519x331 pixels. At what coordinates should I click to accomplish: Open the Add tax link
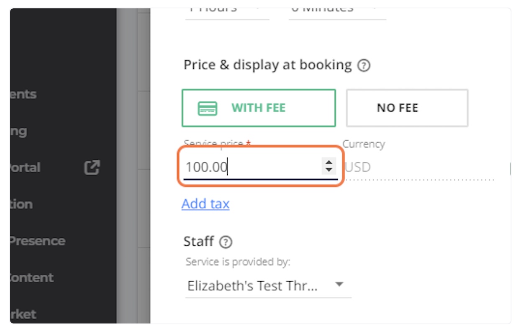[206, 204]
